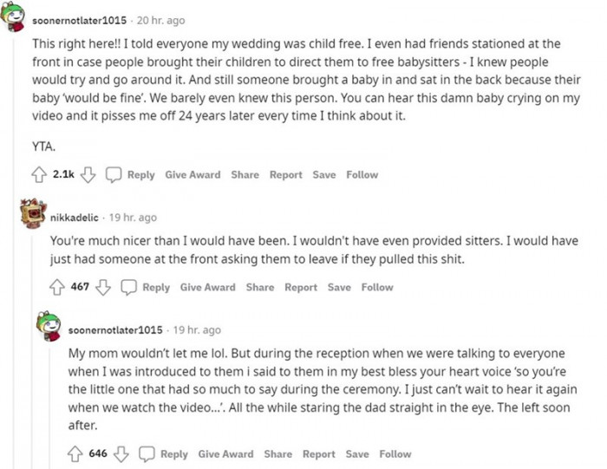Open nikkadelic's user profile link
The width and height of the screenshot is (607, 469).
76,217
